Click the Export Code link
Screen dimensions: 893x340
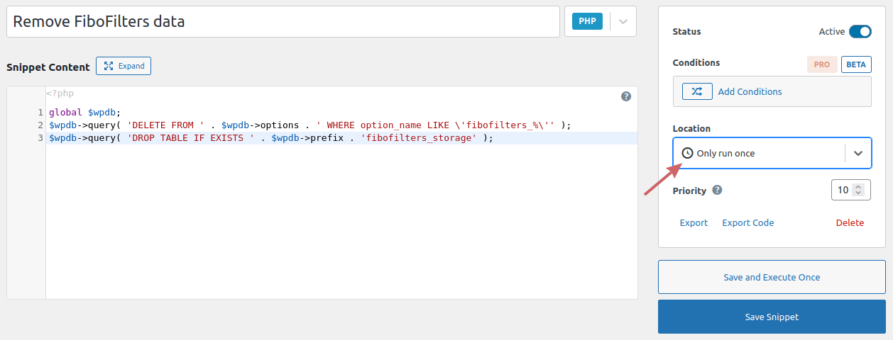tap(747, 222)
